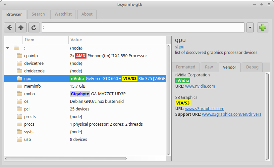Open the Watchlist tab
The image size is (274, 167).
click(63, 14)
